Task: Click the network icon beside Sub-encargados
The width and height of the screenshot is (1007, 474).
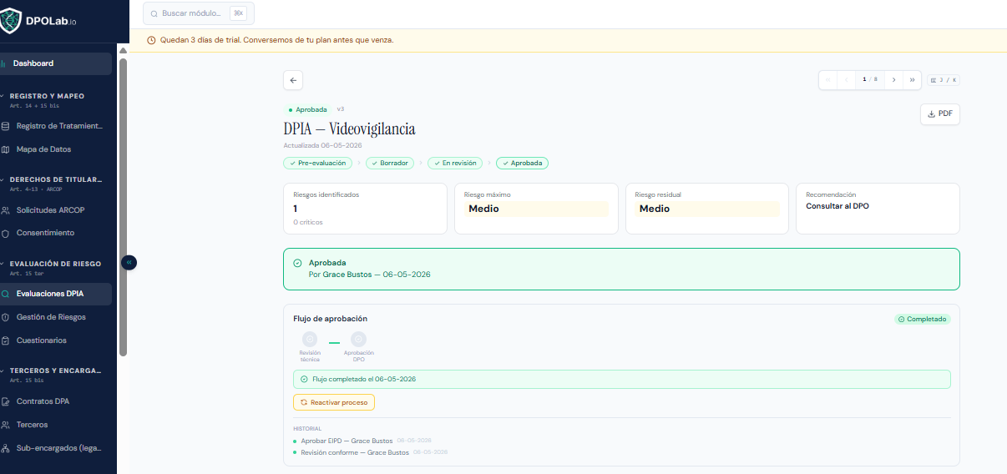Action: [6, 448]
